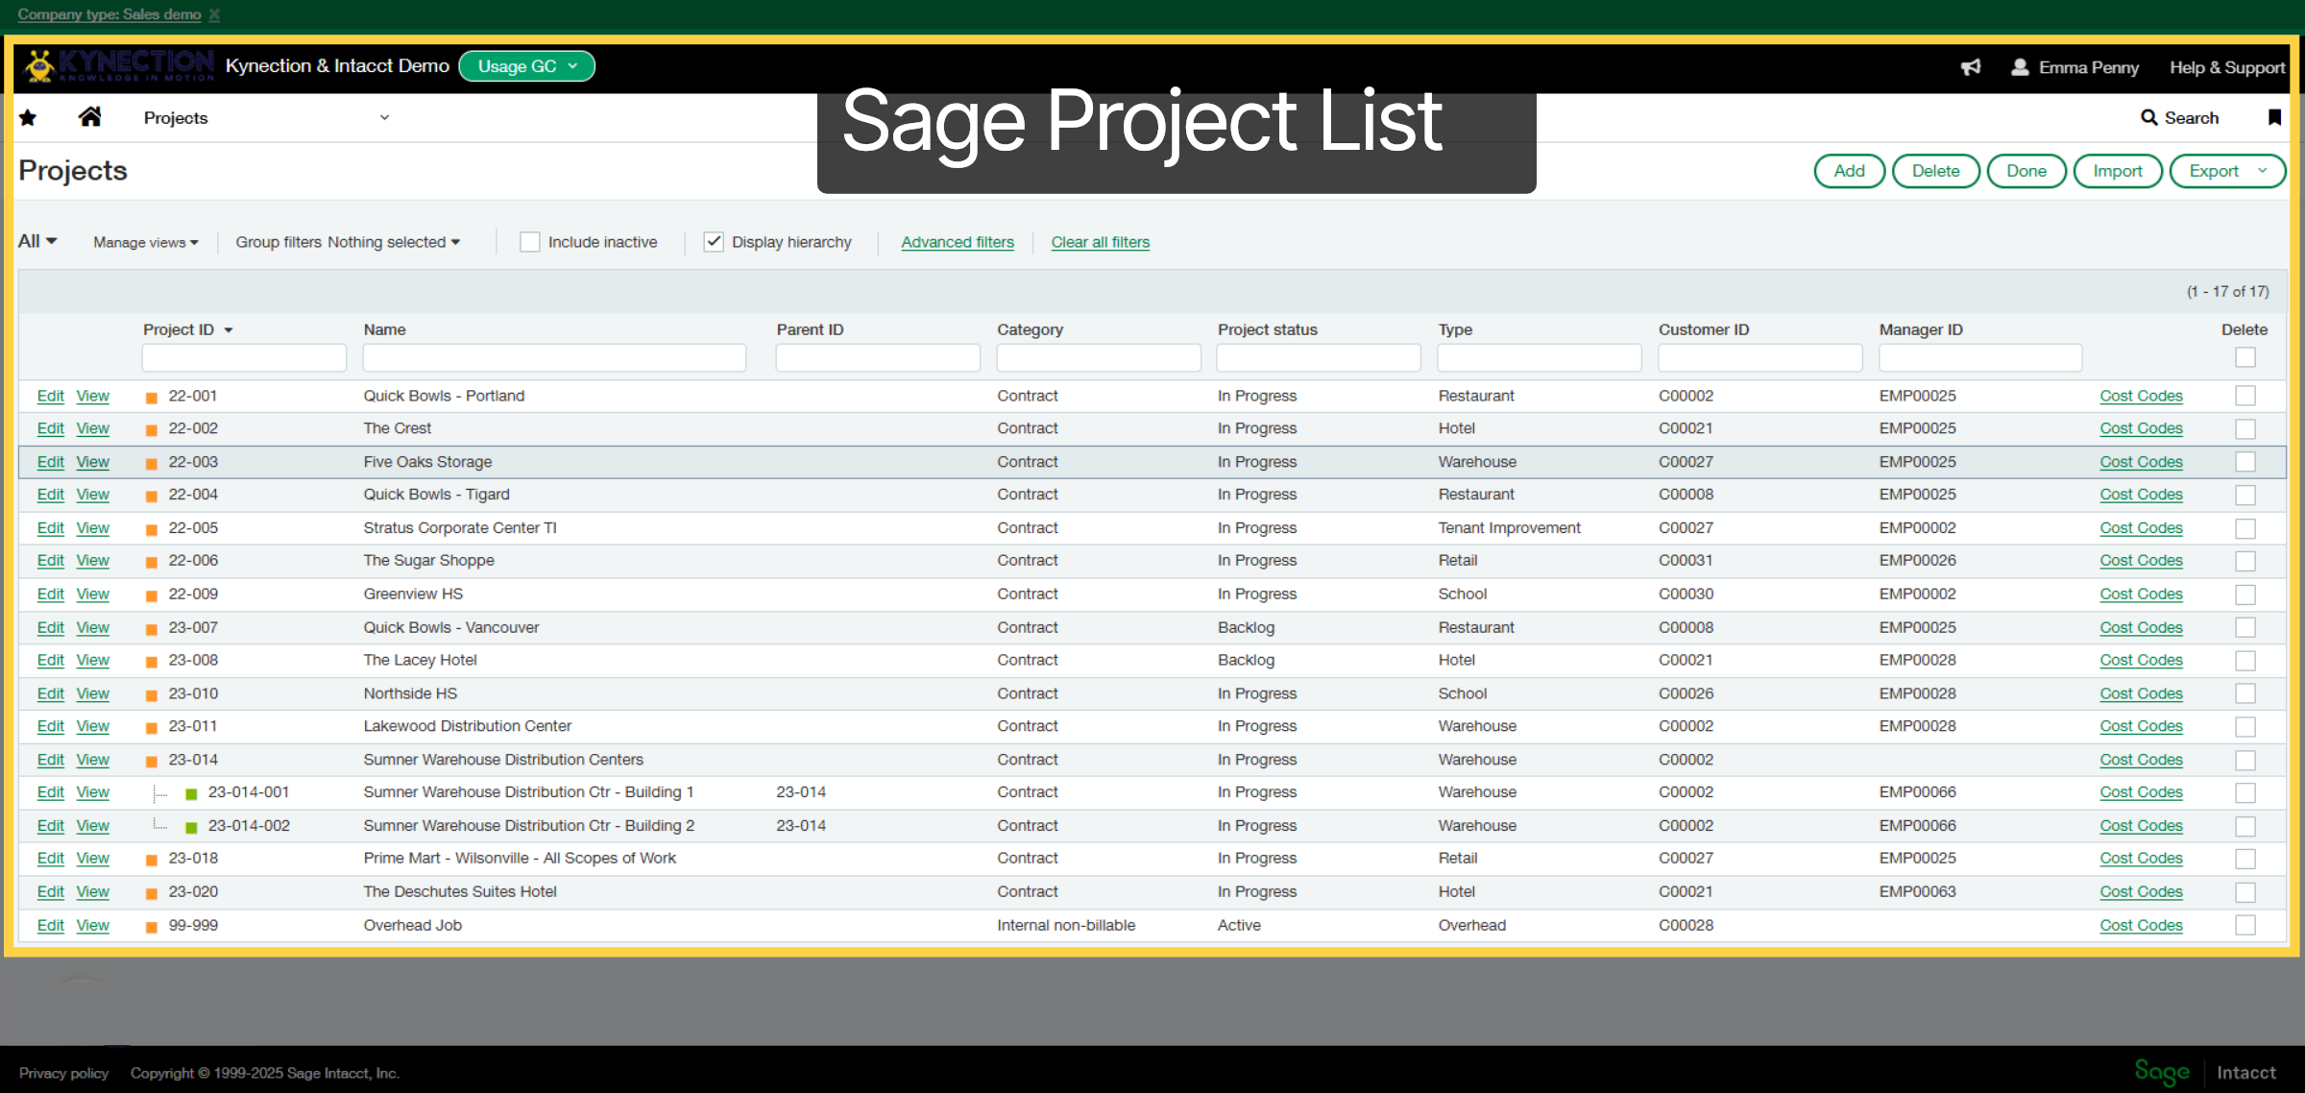The image size is (2305, 1093).
Task: Tick the delete checkbox for The Crest
Action: tap(2244, 428)
